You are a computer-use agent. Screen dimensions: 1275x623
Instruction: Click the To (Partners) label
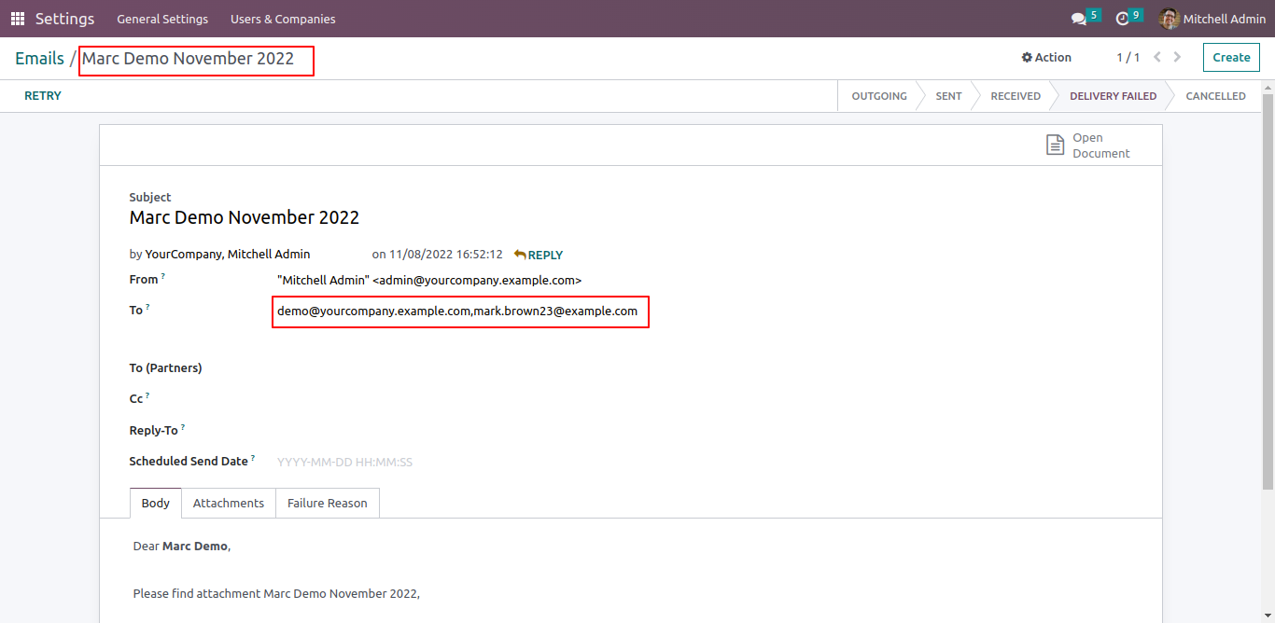coord(165,368)
